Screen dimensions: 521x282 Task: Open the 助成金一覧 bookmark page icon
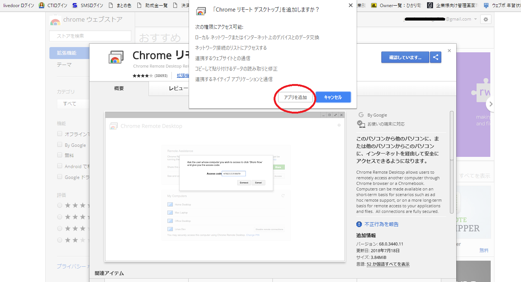click(140, 6)
